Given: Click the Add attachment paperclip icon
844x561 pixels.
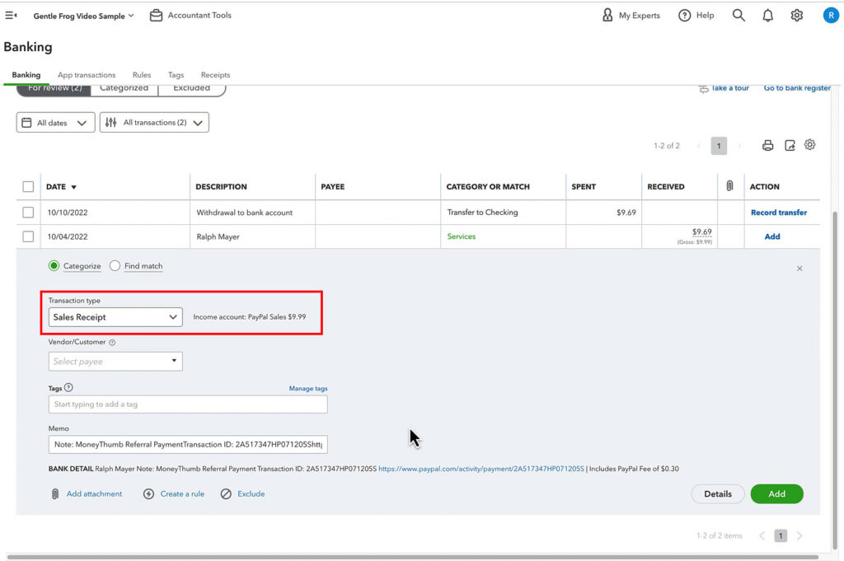Looking at the screenshot, I should point(56,493).
